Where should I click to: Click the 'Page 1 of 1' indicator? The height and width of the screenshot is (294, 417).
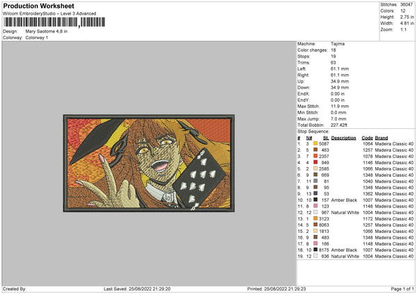pos(402,288)
